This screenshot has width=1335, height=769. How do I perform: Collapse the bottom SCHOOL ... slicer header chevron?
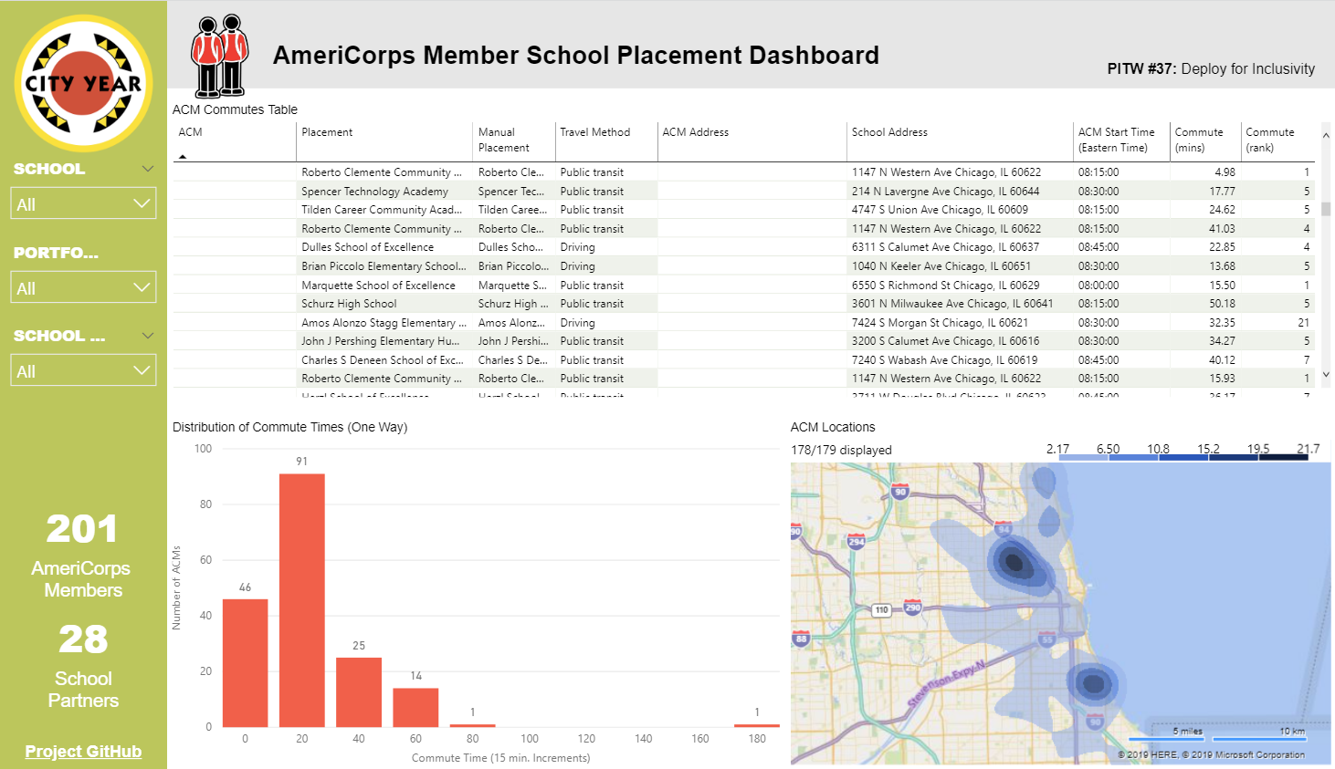coord(148,336)
